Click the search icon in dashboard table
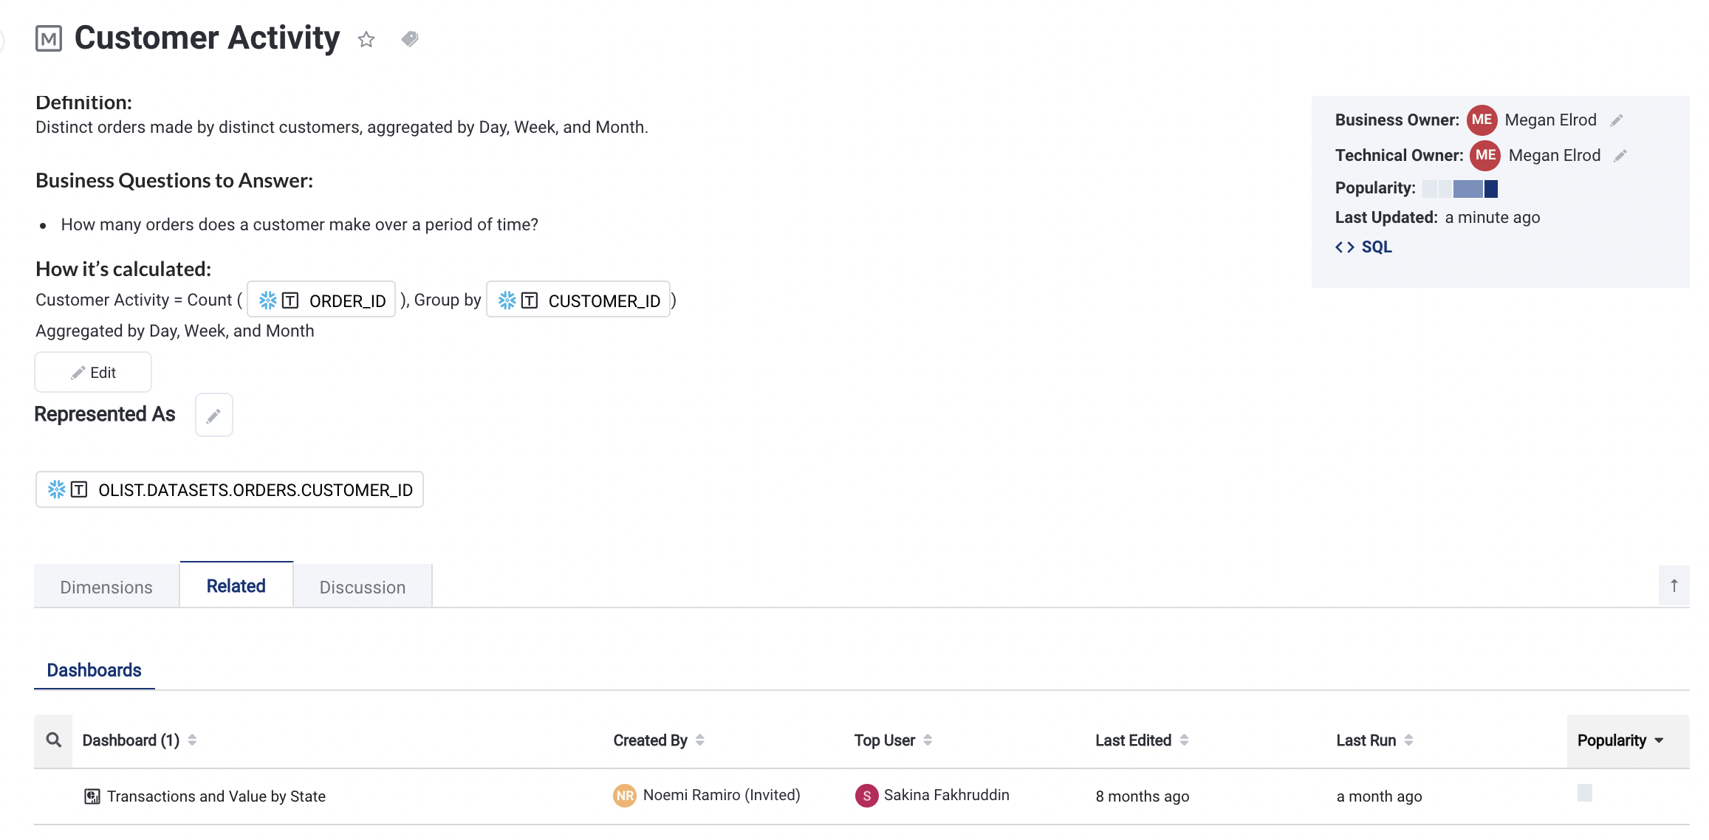The image size is (1709, 840). pyautogui.click(x=54, y=740)
